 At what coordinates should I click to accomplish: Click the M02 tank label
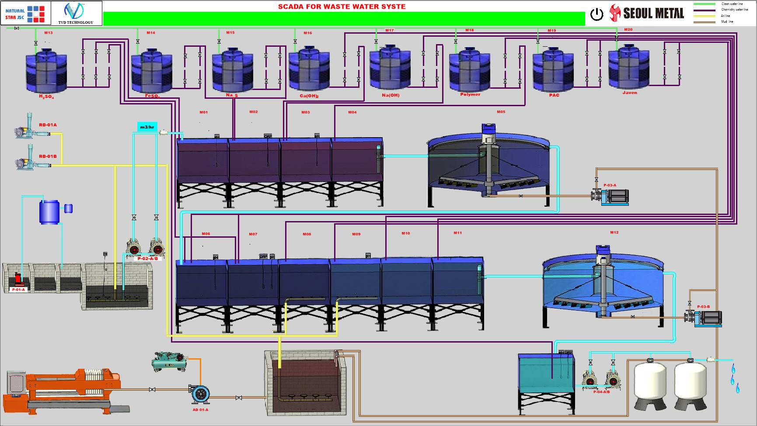(x=254, y=112)
